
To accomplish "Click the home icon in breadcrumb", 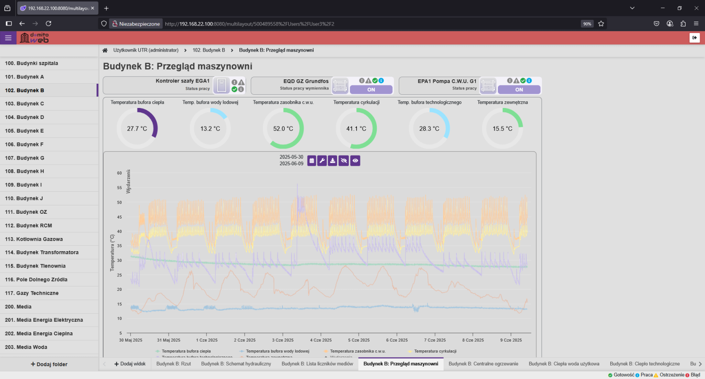I will pos(105,50).
